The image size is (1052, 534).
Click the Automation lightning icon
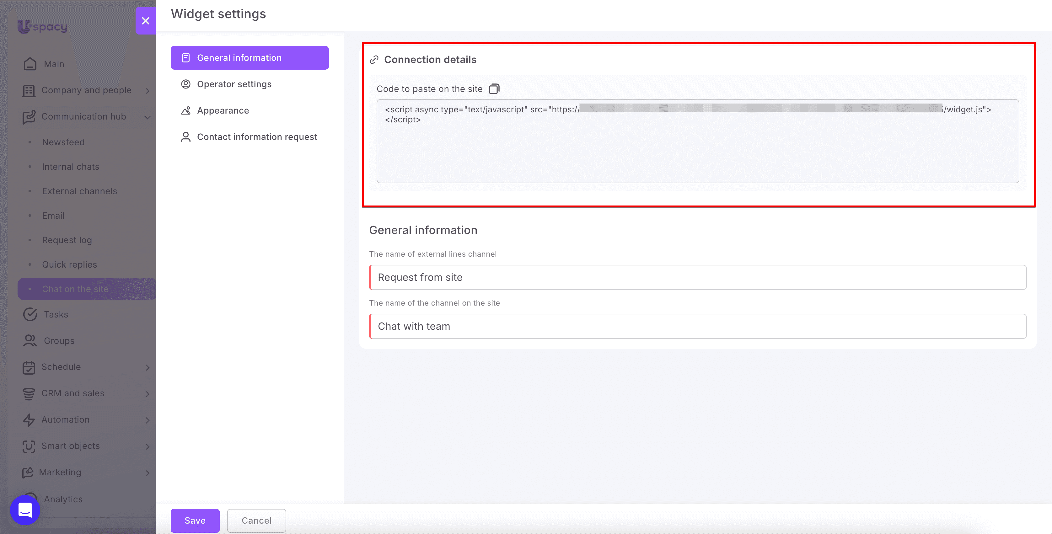pos(29,420)
